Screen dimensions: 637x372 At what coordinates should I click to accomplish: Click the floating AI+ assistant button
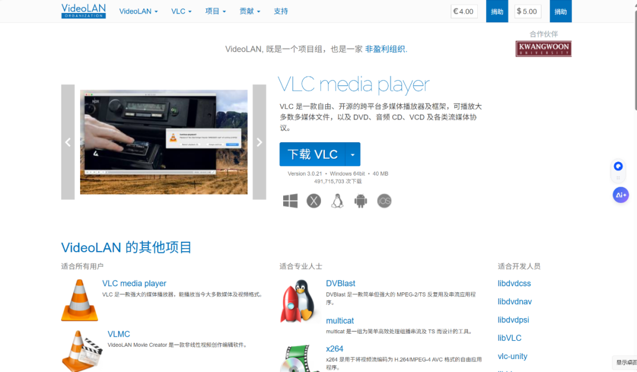pos(620,195)
